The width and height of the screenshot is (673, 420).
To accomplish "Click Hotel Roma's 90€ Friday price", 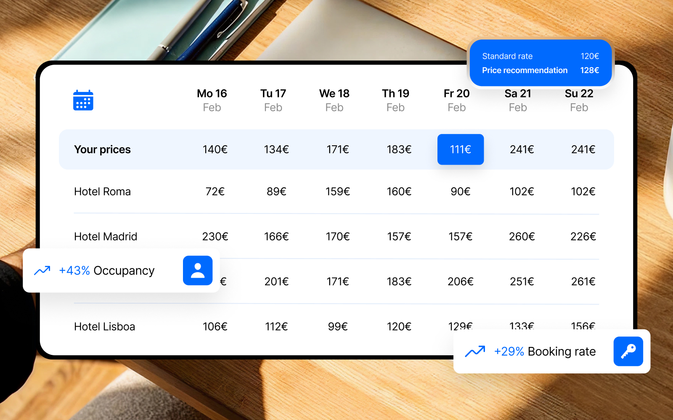I will [461, 192].
